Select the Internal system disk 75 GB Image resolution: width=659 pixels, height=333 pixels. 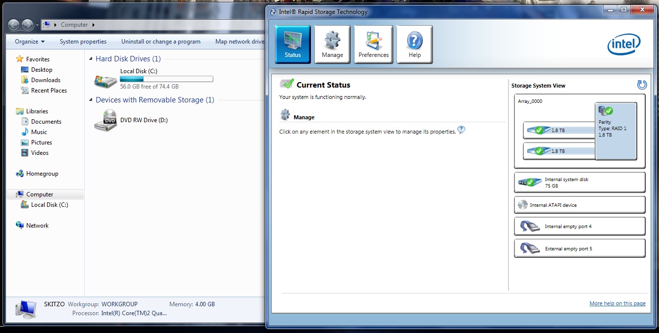(x=580, y=183)
